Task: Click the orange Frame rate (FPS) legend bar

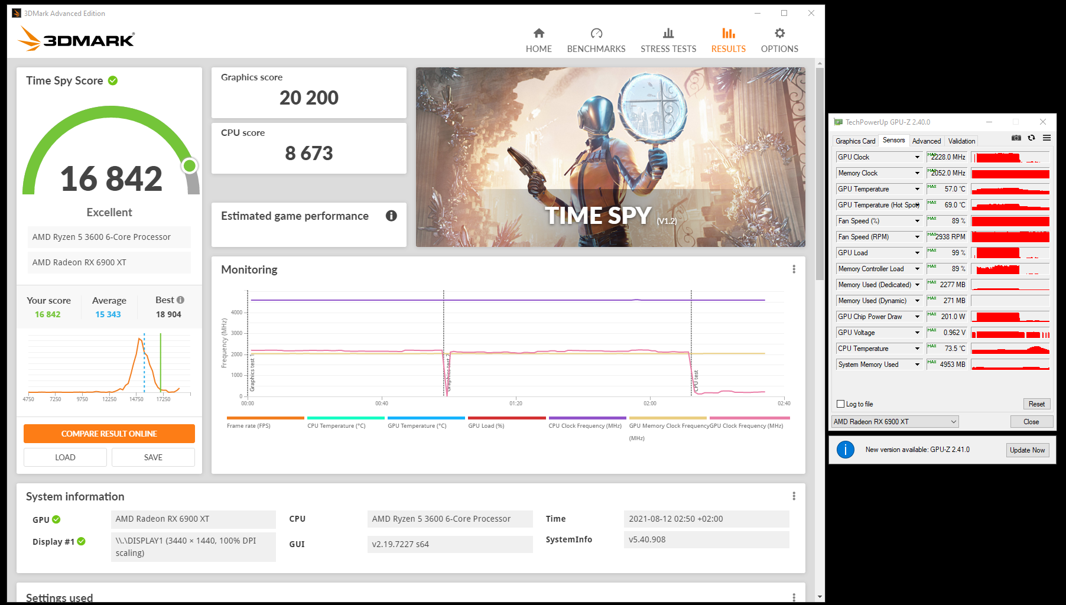Action: pyautogui.click(x=265, y=418)
